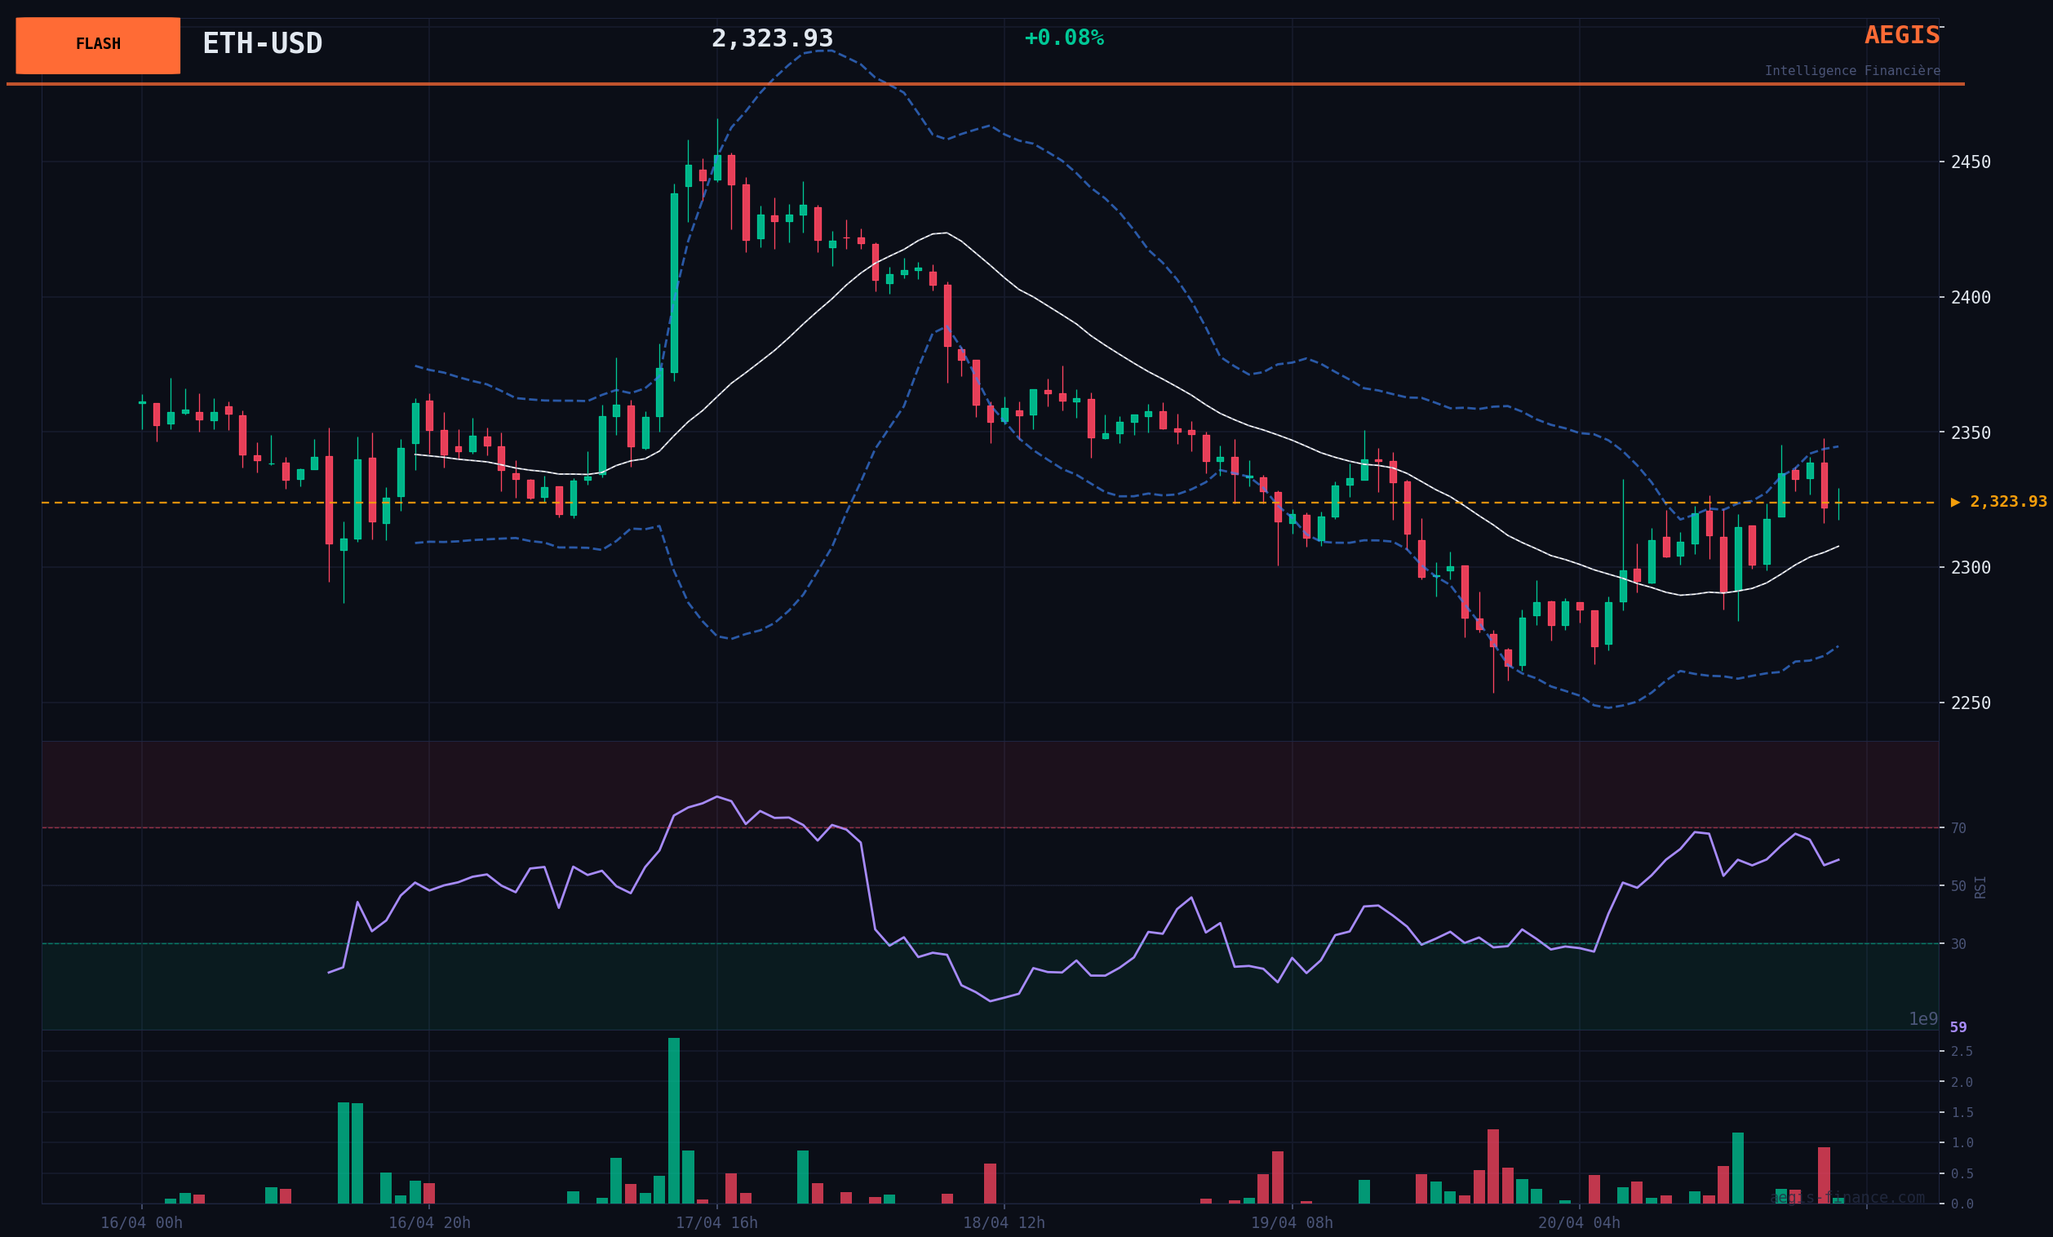Viewport: 2053px width, 1237px height.
Task: Click the orange current-price arrow marker
Action: pos(1955,503)
